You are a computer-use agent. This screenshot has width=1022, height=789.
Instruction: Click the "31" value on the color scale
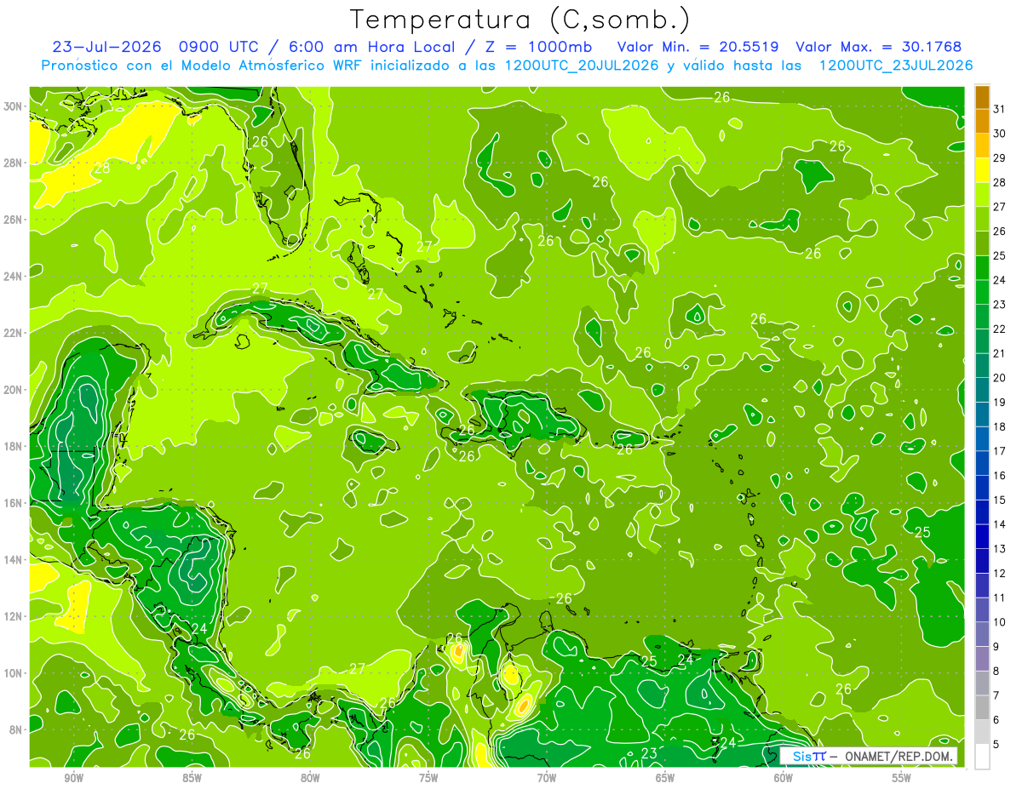tap(999, 109)
